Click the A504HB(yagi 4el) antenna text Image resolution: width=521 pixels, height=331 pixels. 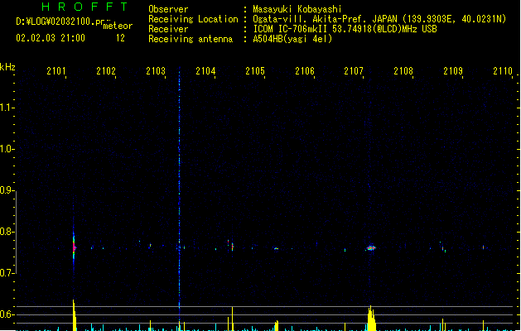click(x=292, y=39)
